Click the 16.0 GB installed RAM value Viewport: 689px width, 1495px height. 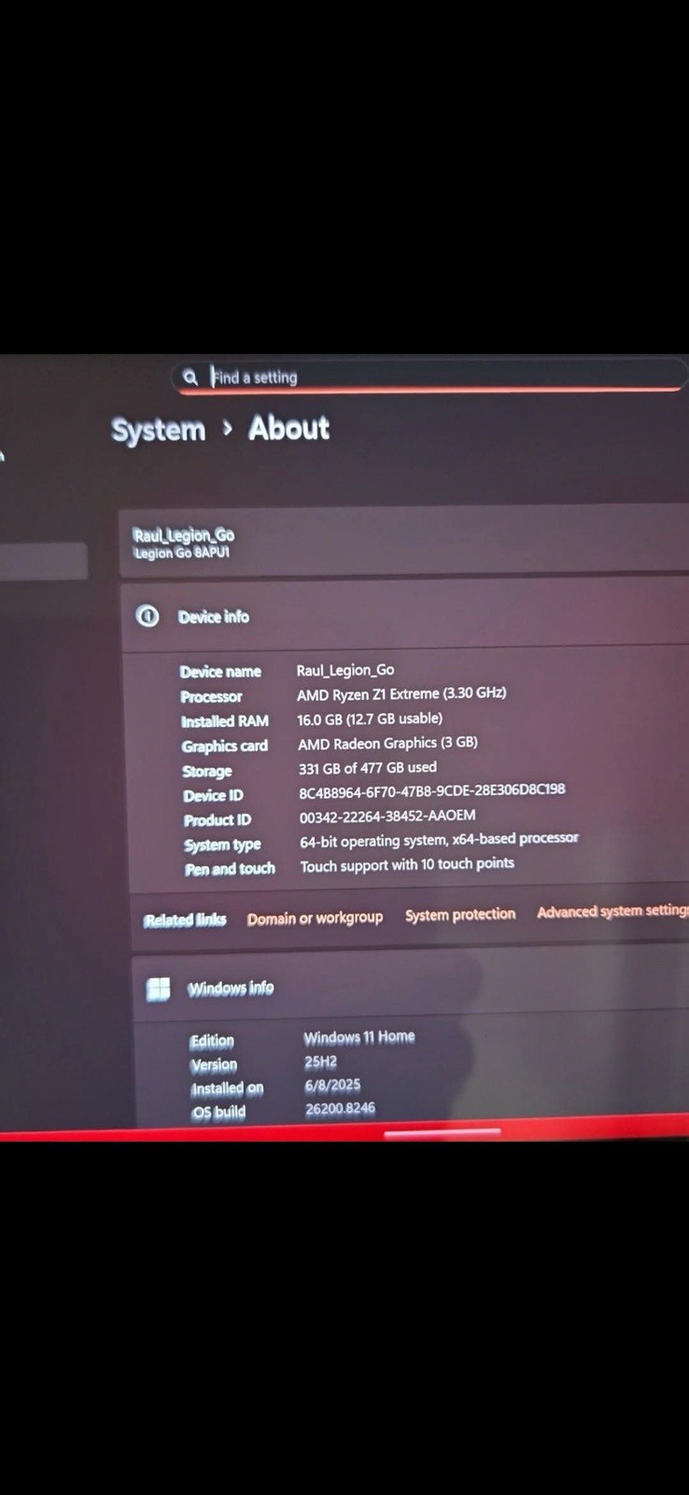tap(370, 719)
